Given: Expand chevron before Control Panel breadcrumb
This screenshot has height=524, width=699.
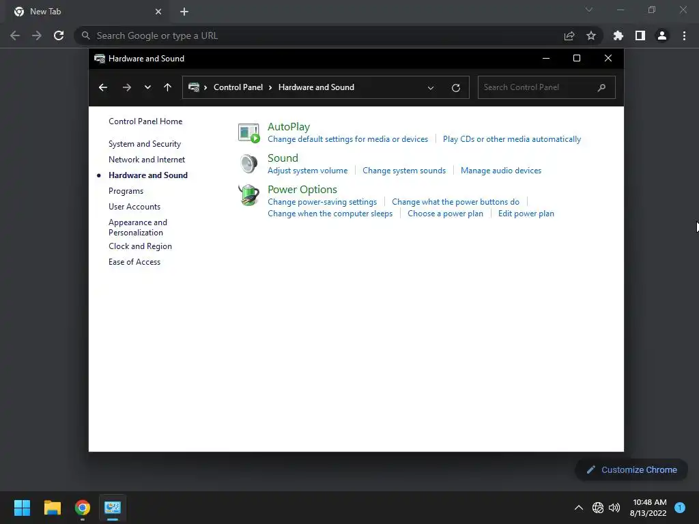Looking at the screenshot, I should 205,87.
